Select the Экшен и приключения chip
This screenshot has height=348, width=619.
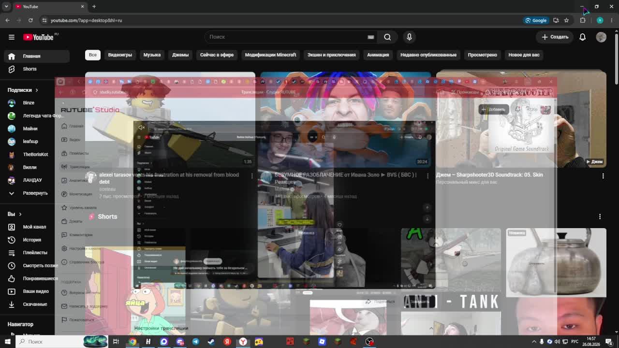click(331, 55)
